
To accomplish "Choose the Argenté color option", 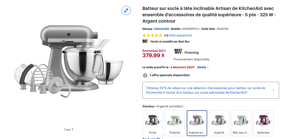I will [219, 123].
